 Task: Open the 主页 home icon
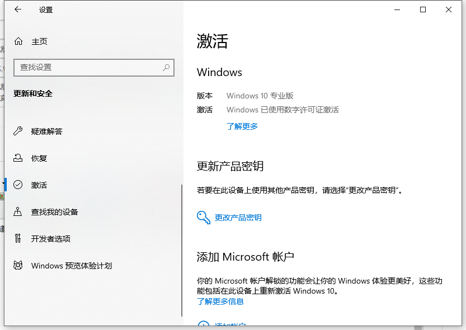click(x=18, y=41)
